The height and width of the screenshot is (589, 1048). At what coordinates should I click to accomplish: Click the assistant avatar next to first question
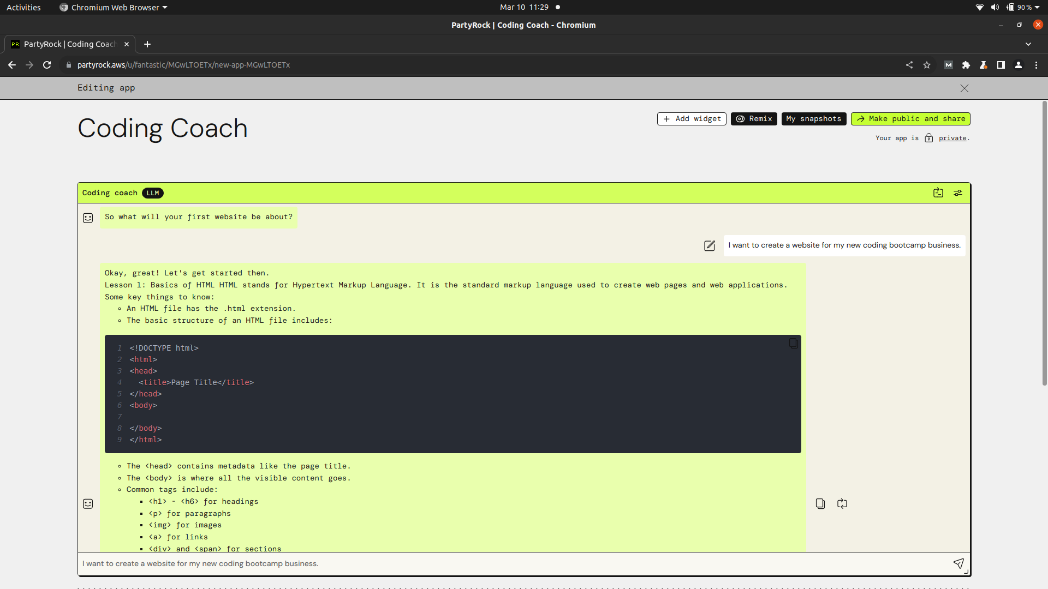point(88,218)
